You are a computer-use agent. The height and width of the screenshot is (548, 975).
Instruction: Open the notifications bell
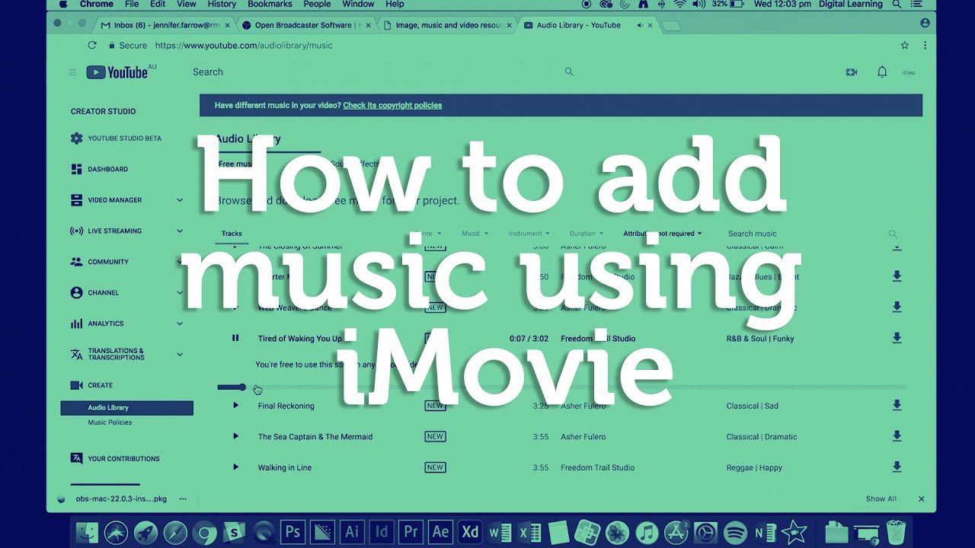(882, 72)
